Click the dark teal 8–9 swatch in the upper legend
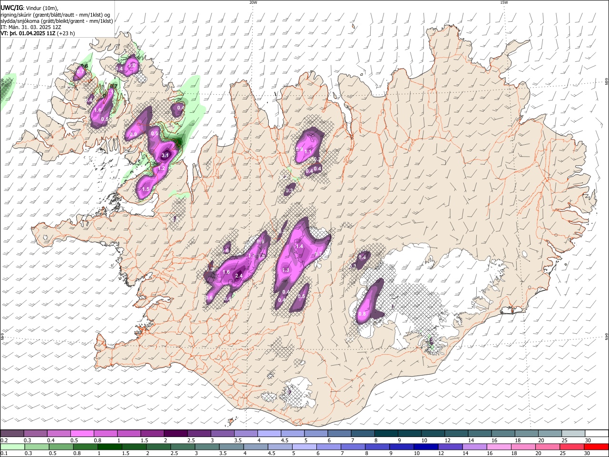Screen dimensions: 609x457 [x=385, y=433]
